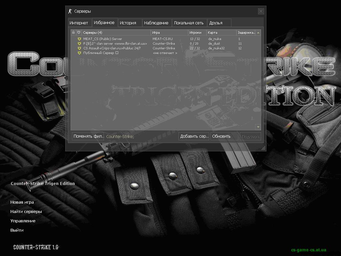Click the Добавить сервер button

pyautogui.click(x=194, y=136)
